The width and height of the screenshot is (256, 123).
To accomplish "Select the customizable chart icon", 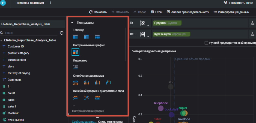I will pyautogui.click(x=75, y=52).
